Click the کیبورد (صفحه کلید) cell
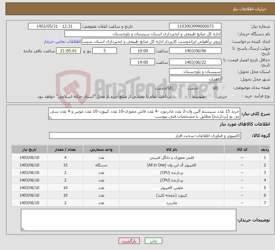The width and height of the screenshot is (275, 250). pyautogui.click(x=172, y=195)
